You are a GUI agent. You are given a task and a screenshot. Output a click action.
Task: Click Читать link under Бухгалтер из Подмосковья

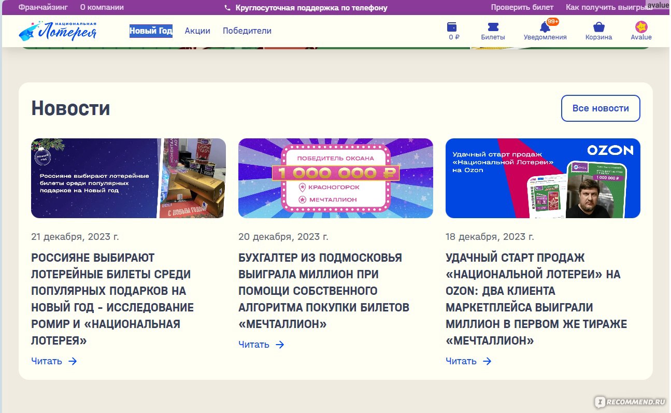click(x=254, y=345)
